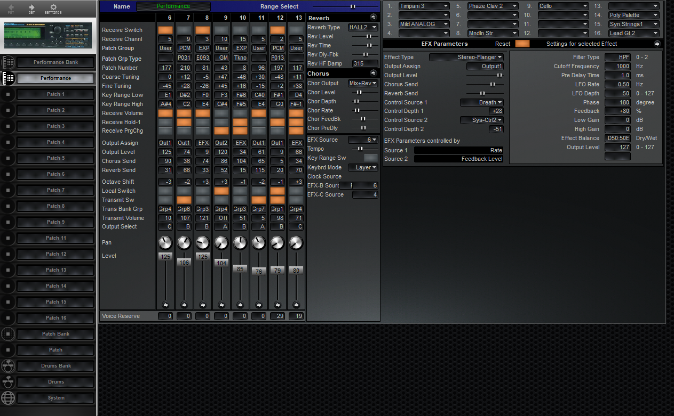This screenshot has height=416, width=674.
Task: Click the arrows icon below part 8 fader
Action: click(x=203, y=305)
